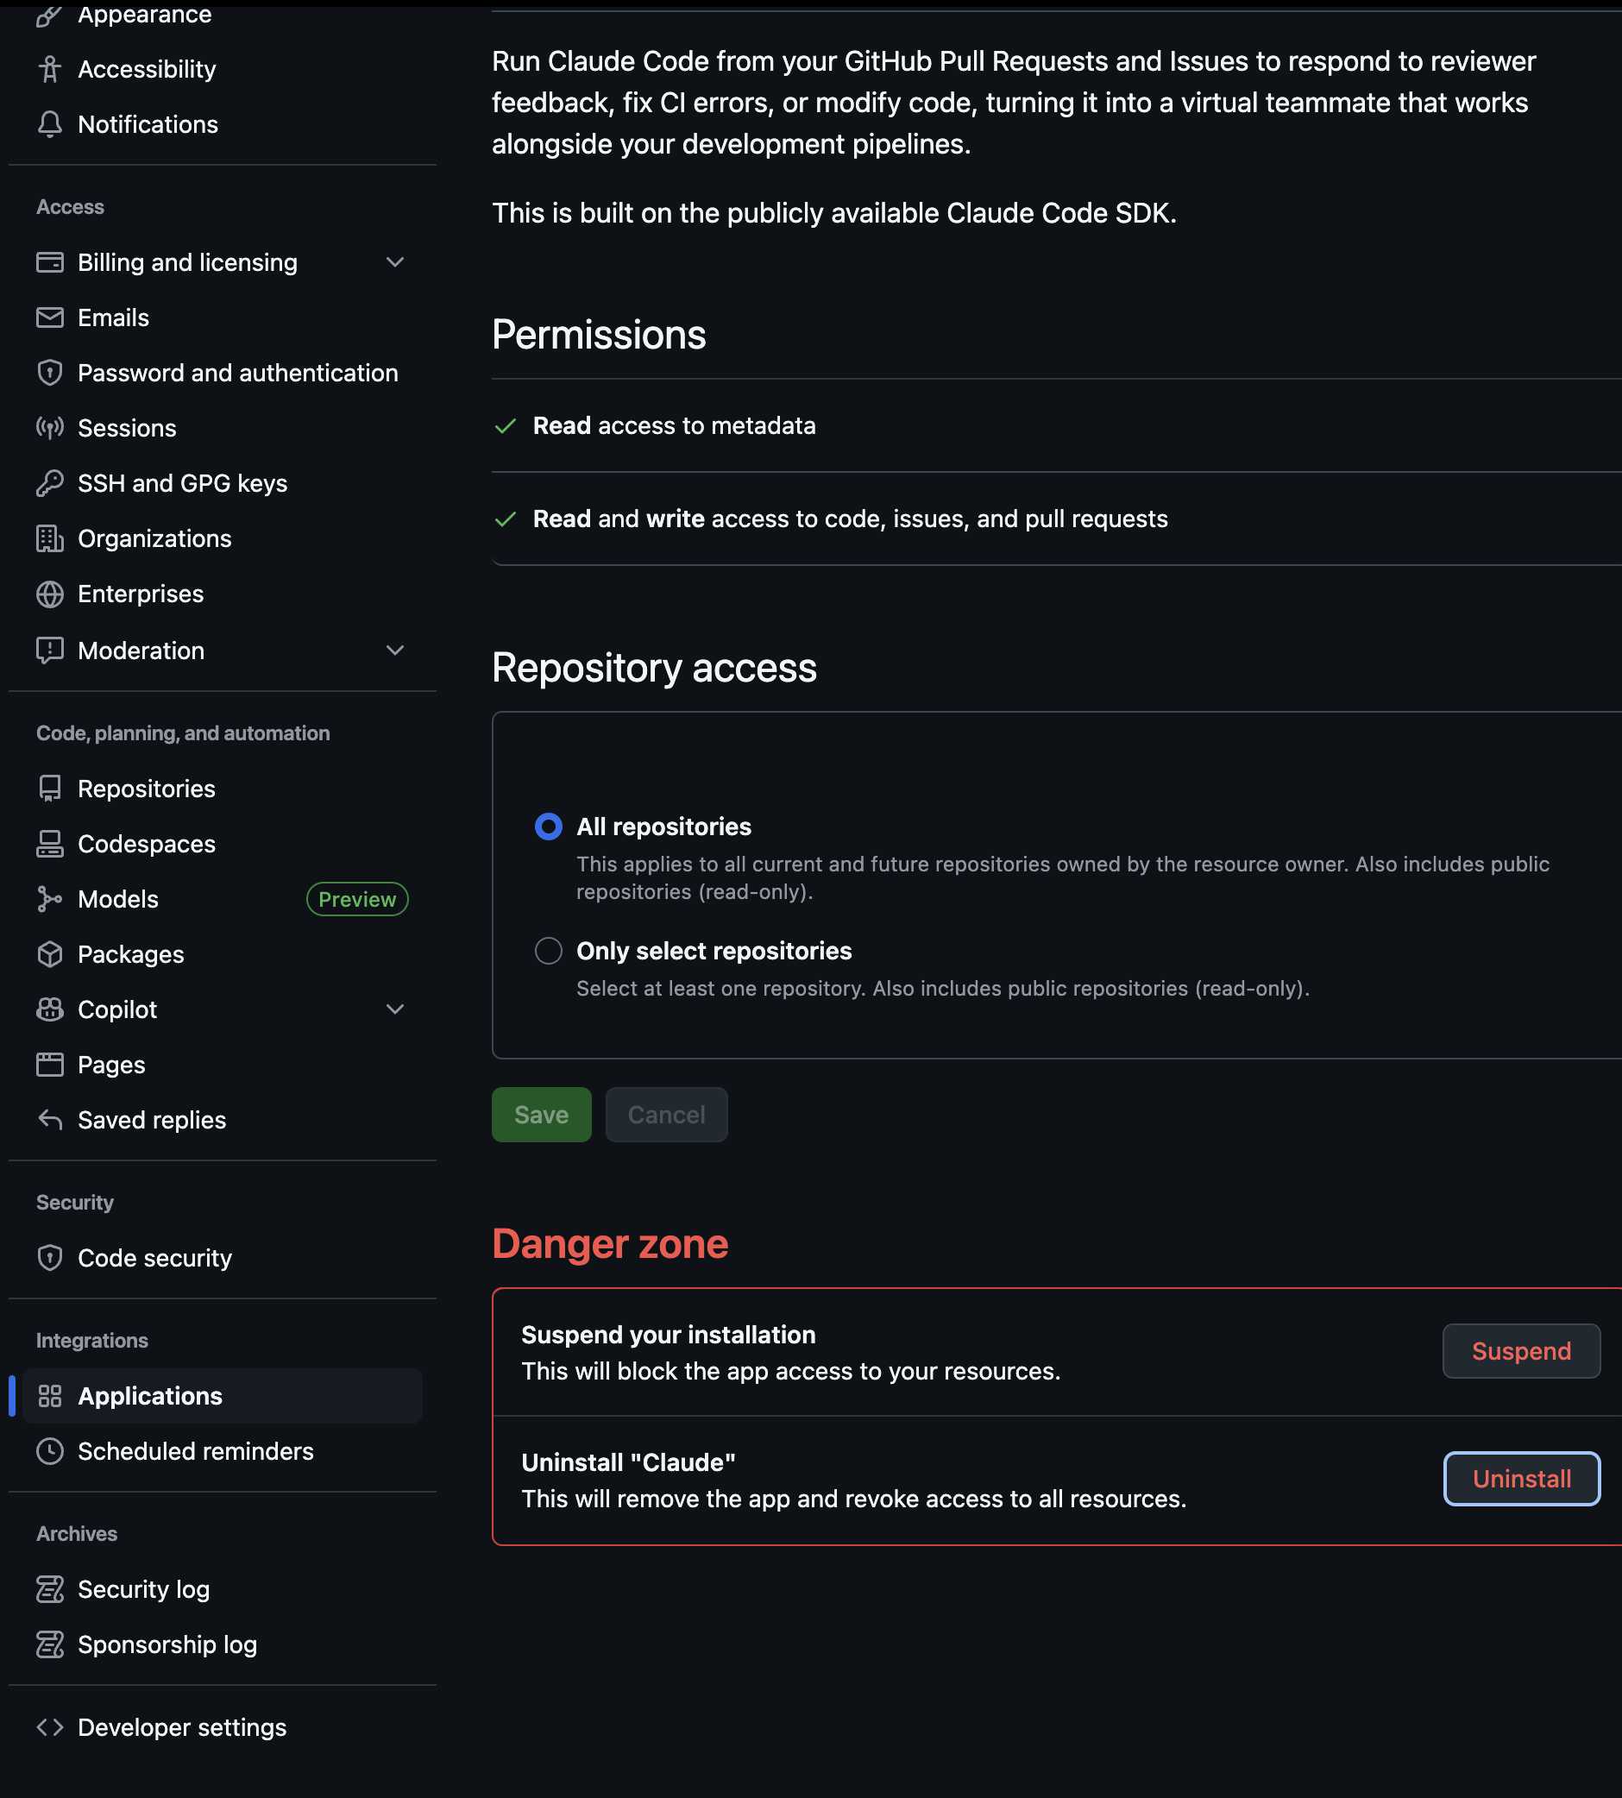This screenshot has height=1798, width=1622.
Task: Expand the Billing and licensing section
Action: [x=395, y=262]
